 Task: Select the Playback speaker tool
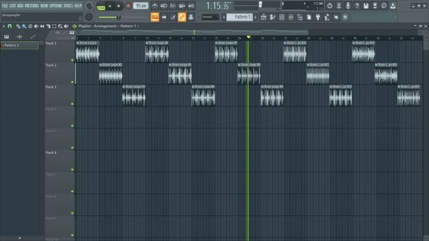click(x=66, y=26)
